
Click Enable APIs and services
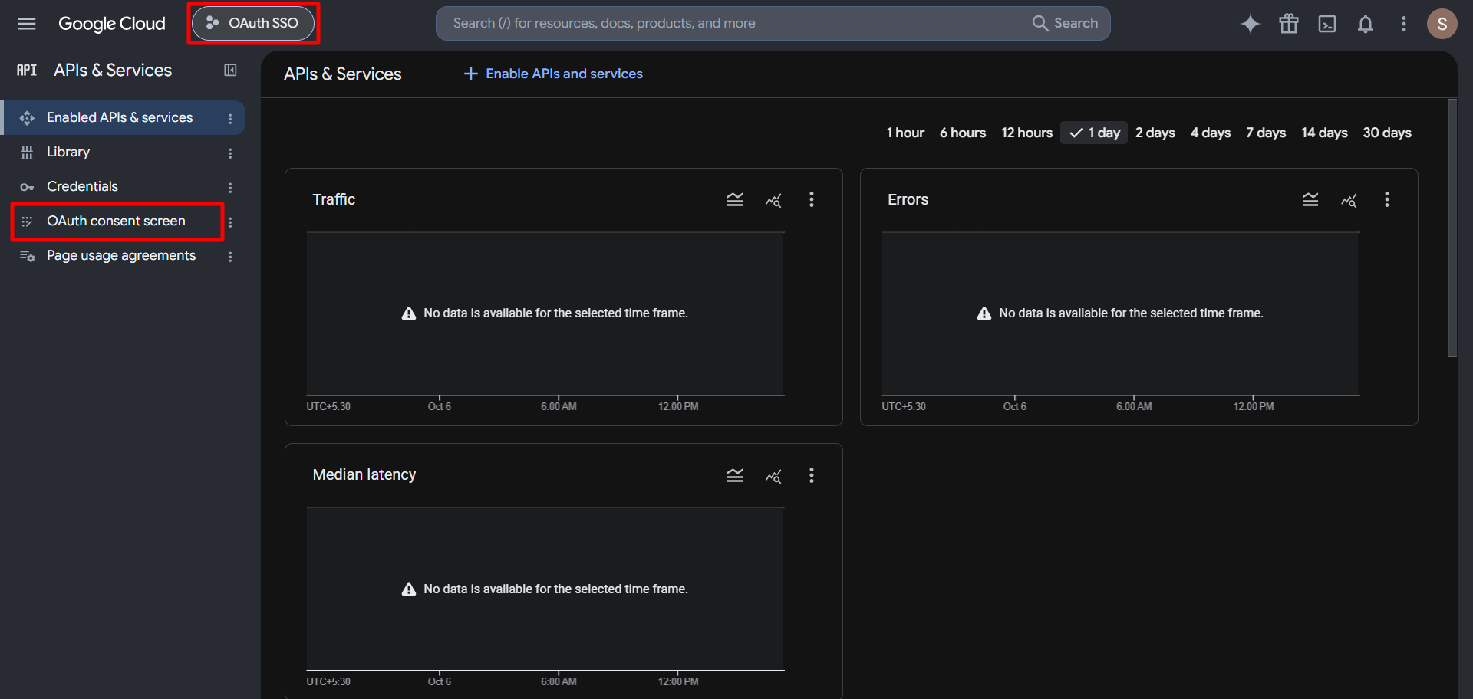point(553,74)
